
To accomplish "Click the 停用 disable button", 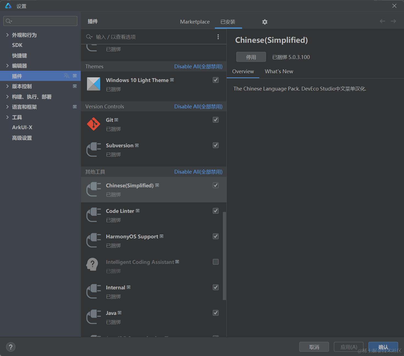I will click(x=251, y=57).
